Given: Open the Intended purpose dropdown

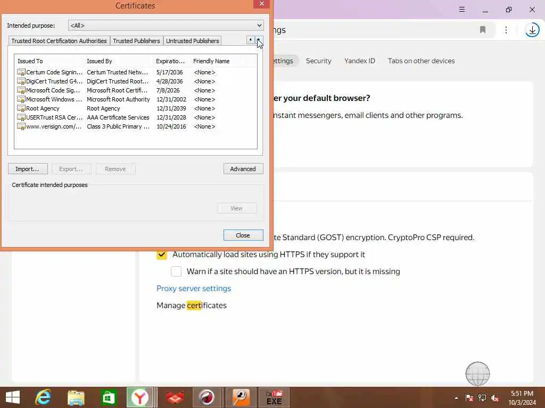Looking at the screenshot, I should (166, 25).
